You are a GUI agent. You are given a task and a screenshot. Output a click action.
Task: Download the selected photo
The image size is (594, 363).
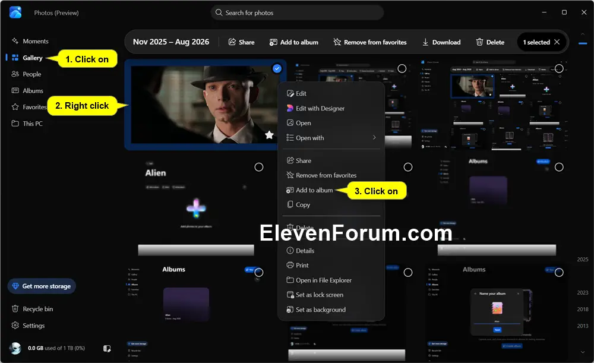(441, 42)
